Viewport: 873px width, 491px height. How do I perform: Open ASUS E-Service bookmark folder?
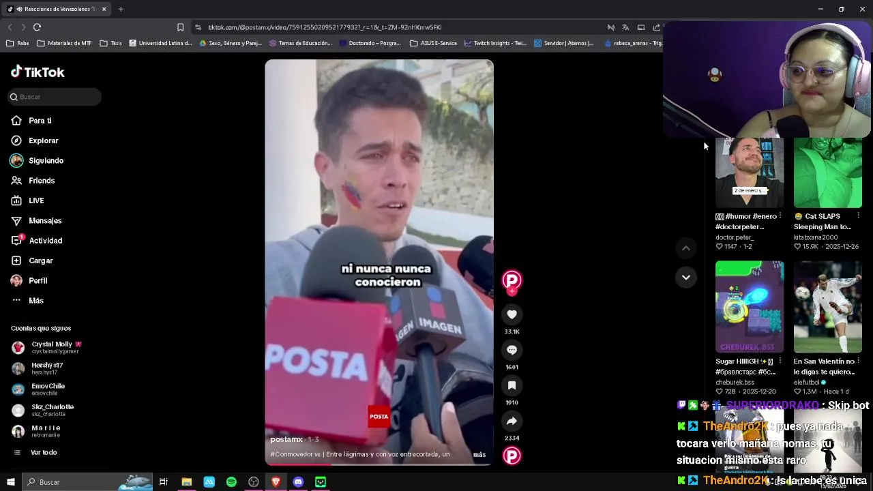[x=434, y=43]
